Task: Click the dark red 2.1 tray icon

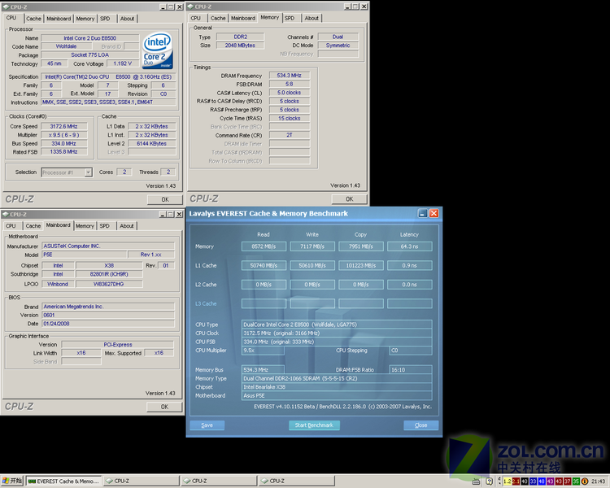Action: point(516,481)
